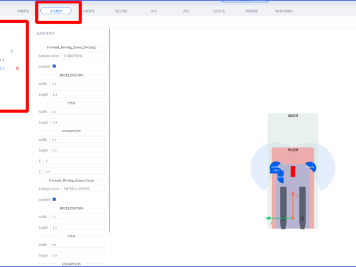
Task: Click the right fork of the vehicle diagram
Action: tap(302, 208)
